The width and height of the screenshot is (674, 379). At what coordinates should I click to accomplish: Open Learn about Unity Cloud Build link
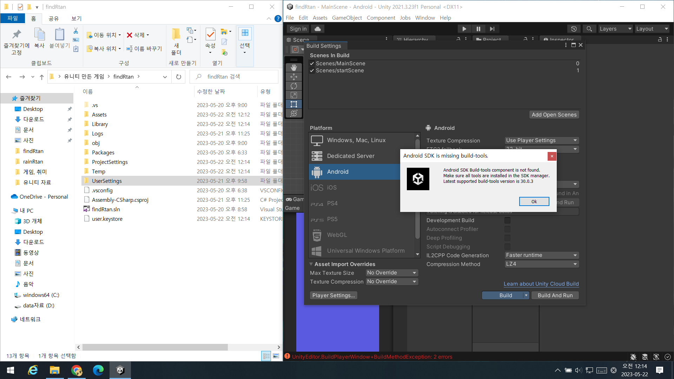tap(541, 284)
